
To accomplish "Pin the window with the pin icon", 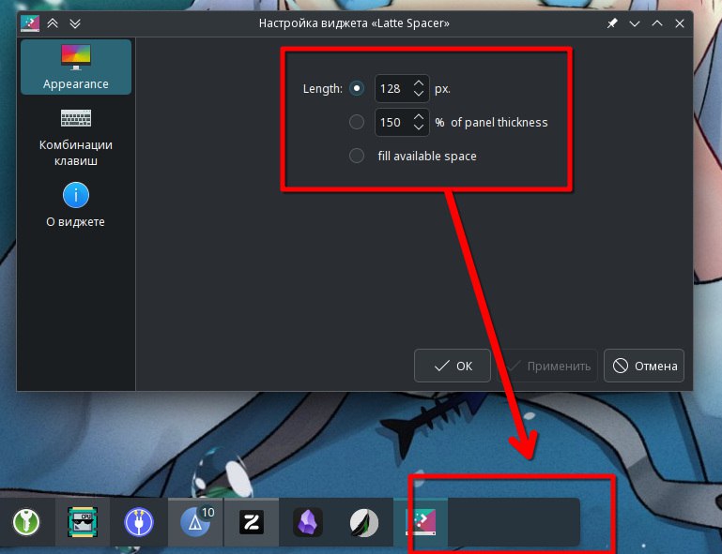I will [x=612, y=23].
